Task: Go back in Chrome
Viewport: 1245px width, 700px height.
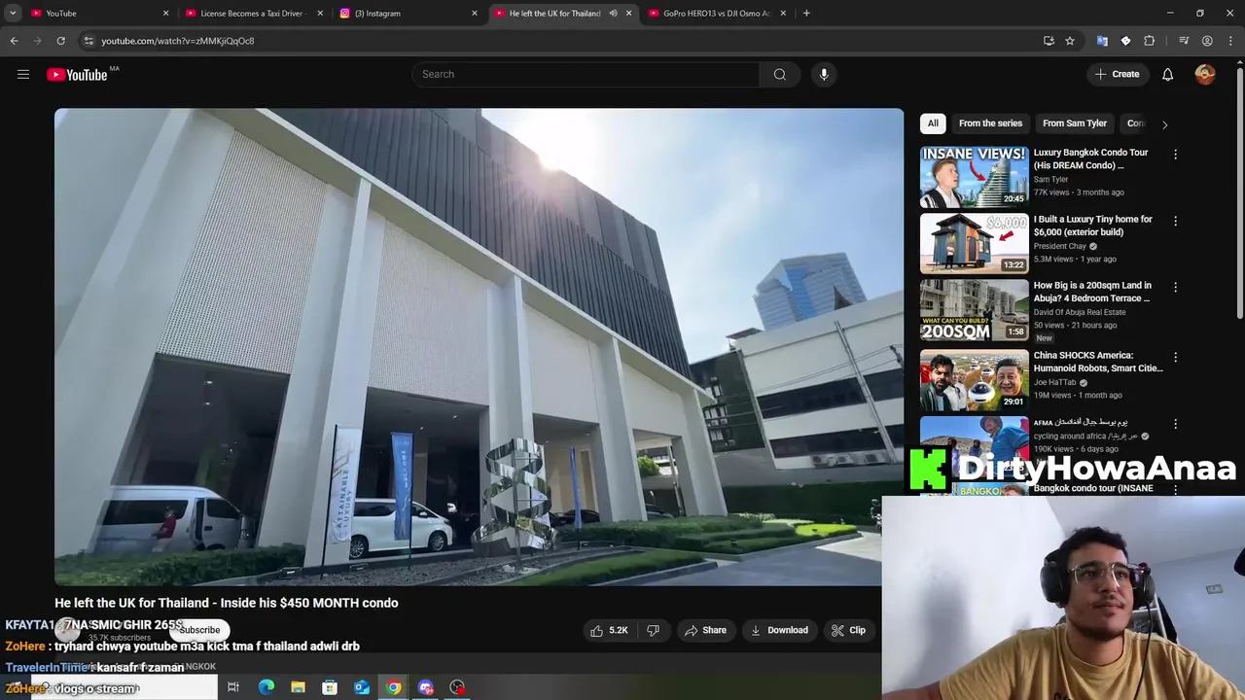Action: (14, 41)
